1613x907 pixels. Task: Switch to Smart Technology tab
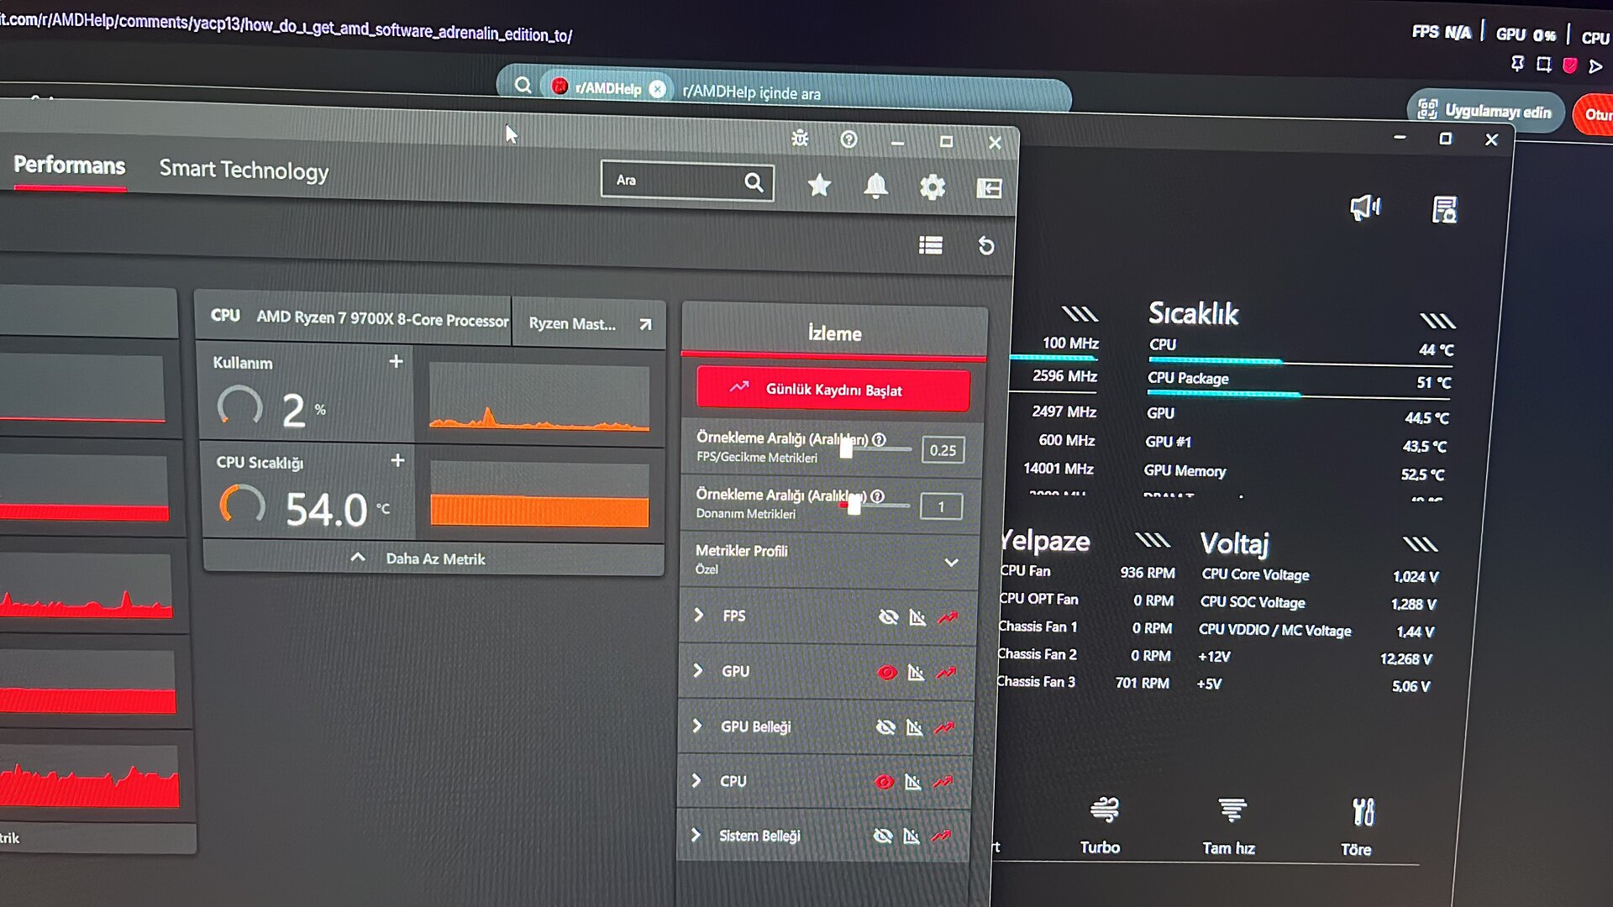click(x=244, y=170)
